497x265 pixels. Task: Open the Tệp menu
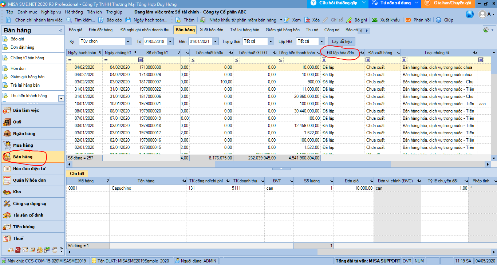coord(9,12)
